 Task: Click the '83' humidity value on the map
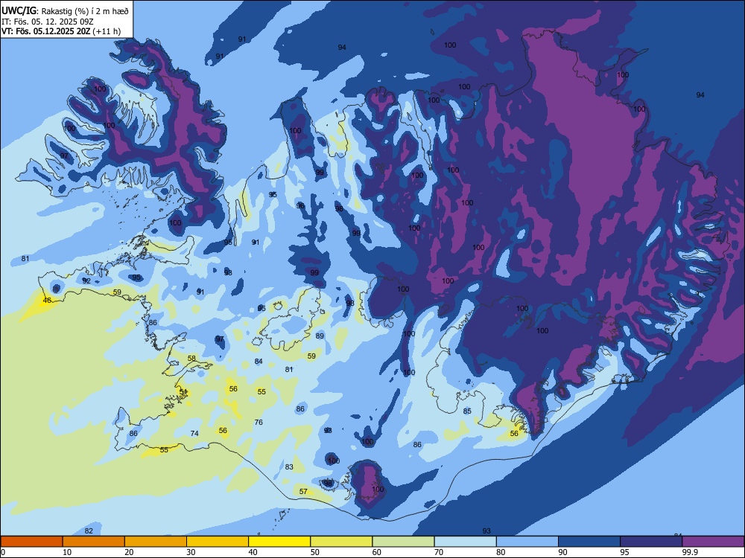(x=289, y=467)
